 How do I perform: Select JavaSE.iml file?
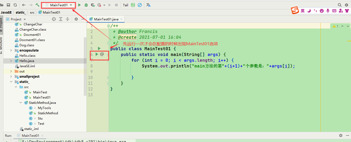click(27, 66)
